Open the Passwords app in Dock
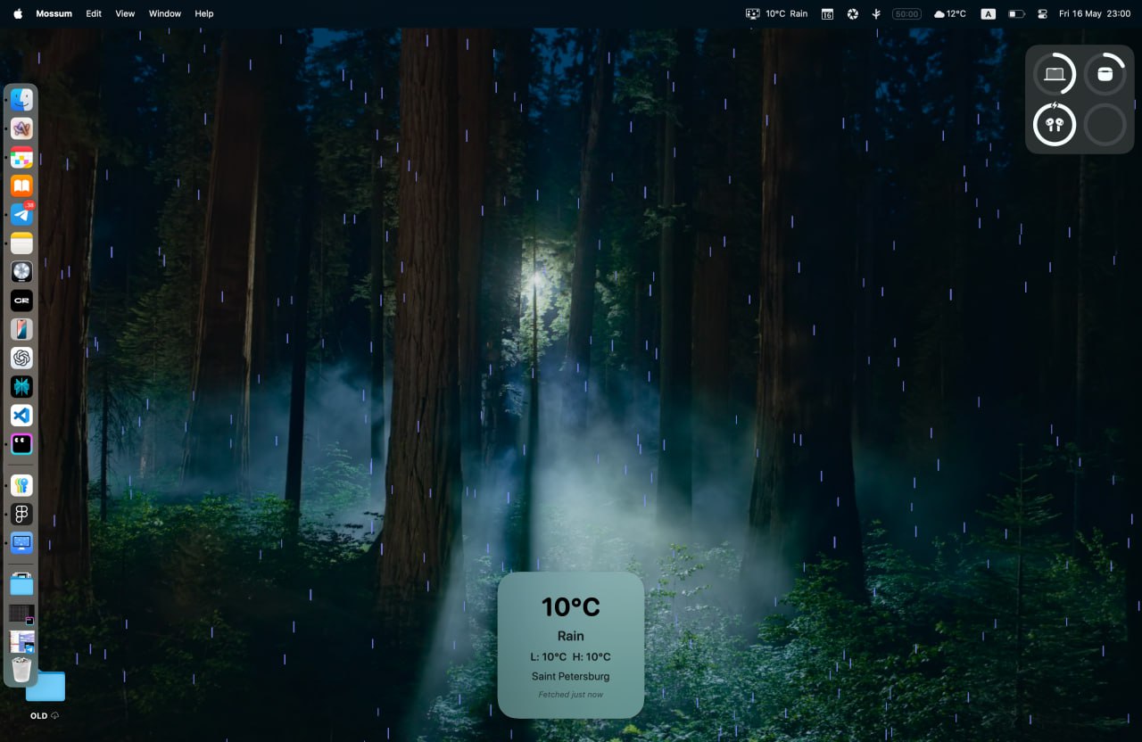The width and height of the screenshot is (1142, 742). coord(21,485)
